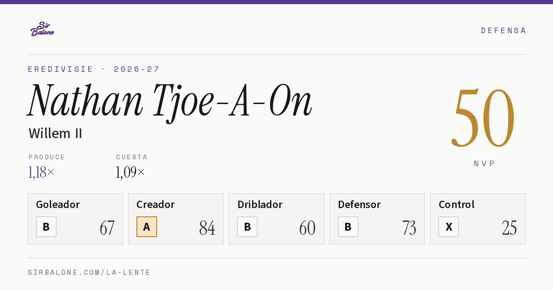Click the Driblador card title
Viewport: 553px width, 290px height.
point(260,204)
